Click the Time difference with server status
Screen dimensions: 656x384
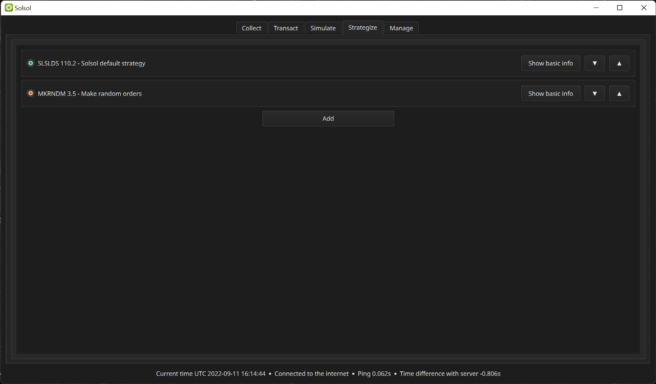(450, 374)
